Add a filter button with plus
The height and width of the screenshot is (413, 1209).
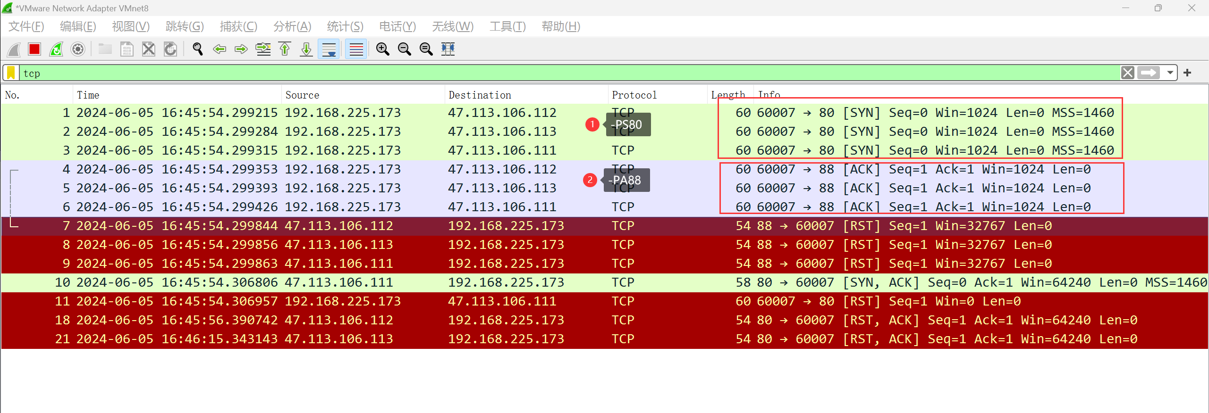[x=1187, y=73]
